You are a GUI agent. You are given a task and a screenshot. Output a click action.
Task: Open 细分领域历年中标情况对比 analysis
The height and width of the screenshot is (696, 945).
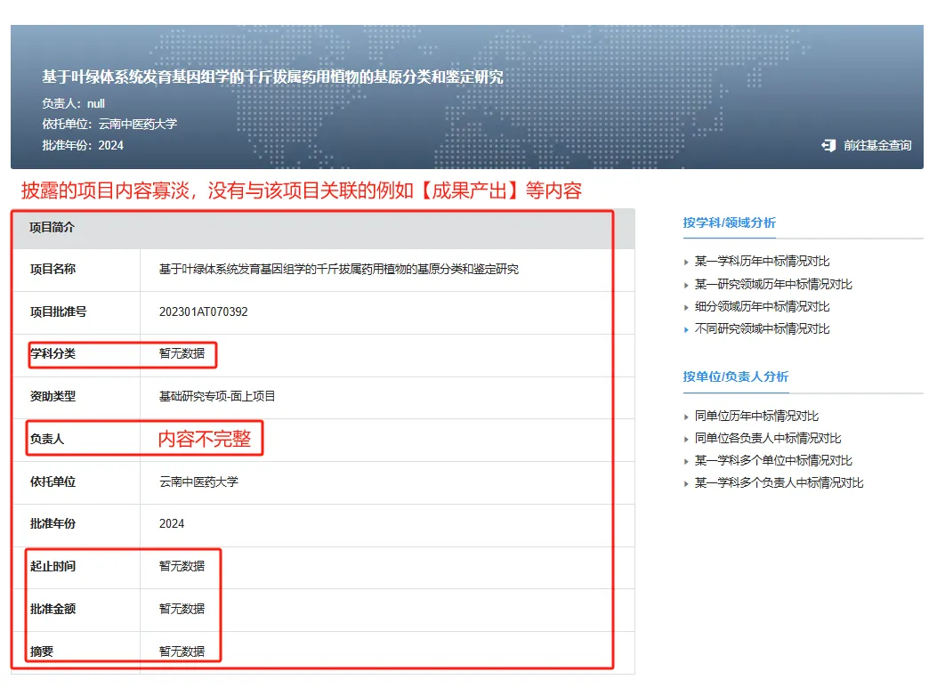click(x=762, y=306)
